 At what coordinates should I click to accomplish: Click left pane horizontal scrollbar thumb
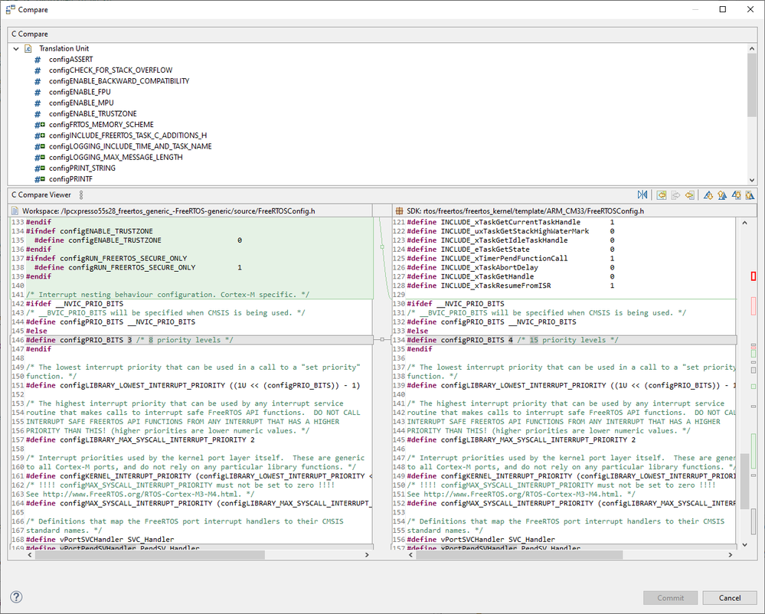click(149, 555)
